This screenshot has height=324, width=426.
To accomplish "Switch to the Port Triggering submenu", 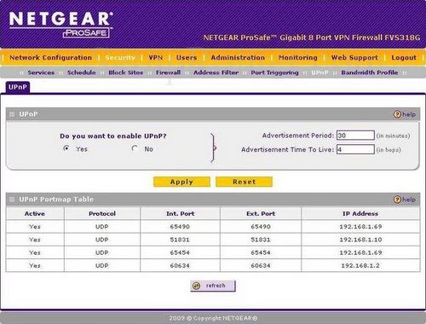I will (274, 72).
